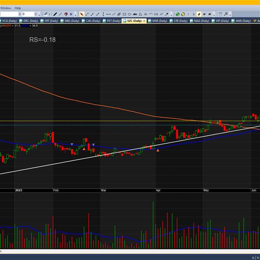Viewport: 260px width, 260px height.
Task: Open the PET (Daily) chart tab
Action: point(112,21)
